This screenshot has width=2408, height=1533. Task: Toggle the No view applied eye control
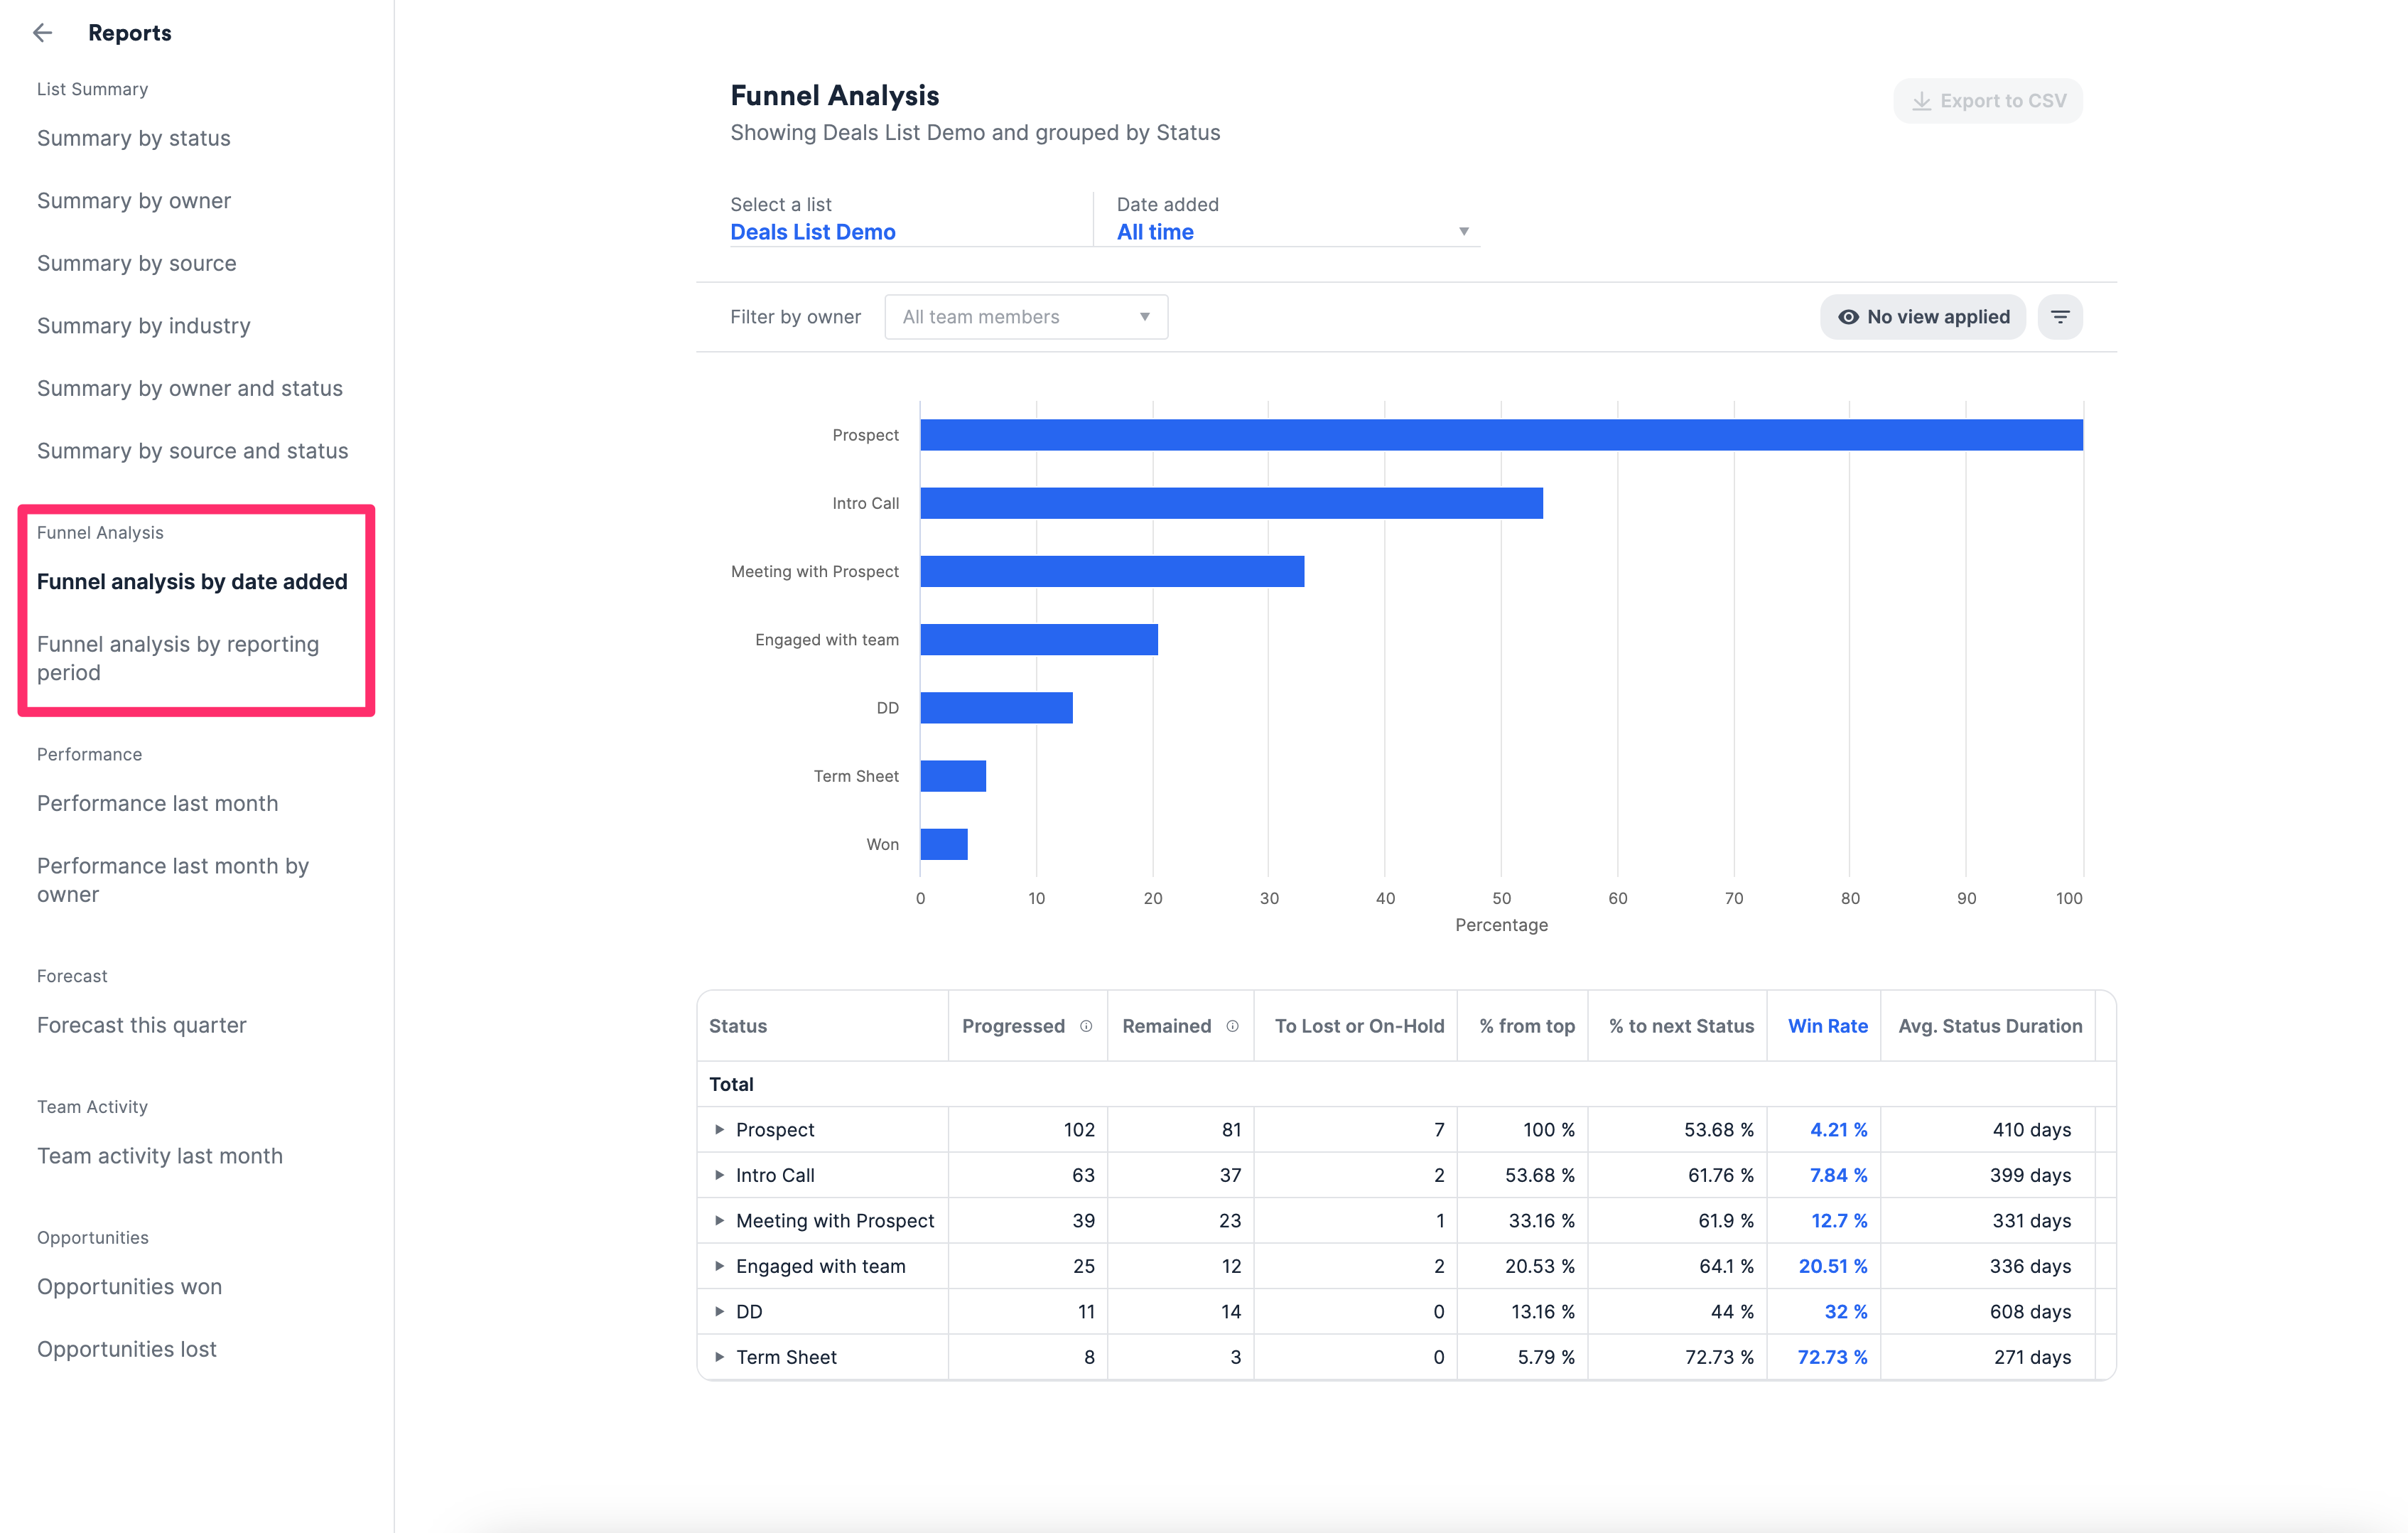tap(1922, 317)
